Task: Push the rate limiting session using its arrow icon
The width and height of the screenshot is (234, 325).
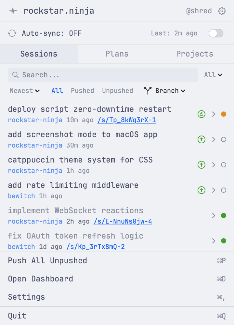Action: pos(201,190)
